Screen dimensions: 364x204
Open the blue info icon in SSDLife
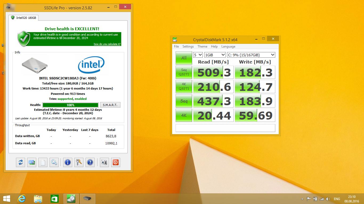click(x=68, y=162)
